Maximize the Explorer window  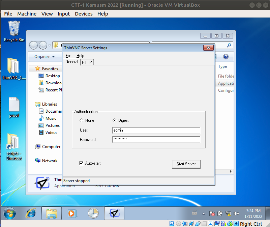[216, 36]
